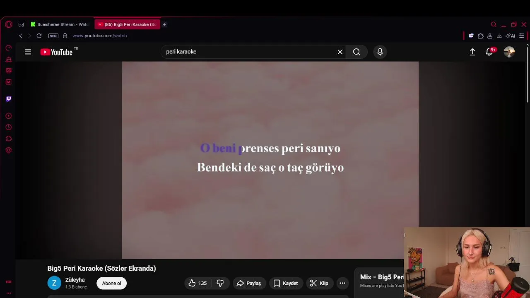The width and height of the screenshot is (530, 298).
Task: Clear the search query with X
Action: coord(340,52)
